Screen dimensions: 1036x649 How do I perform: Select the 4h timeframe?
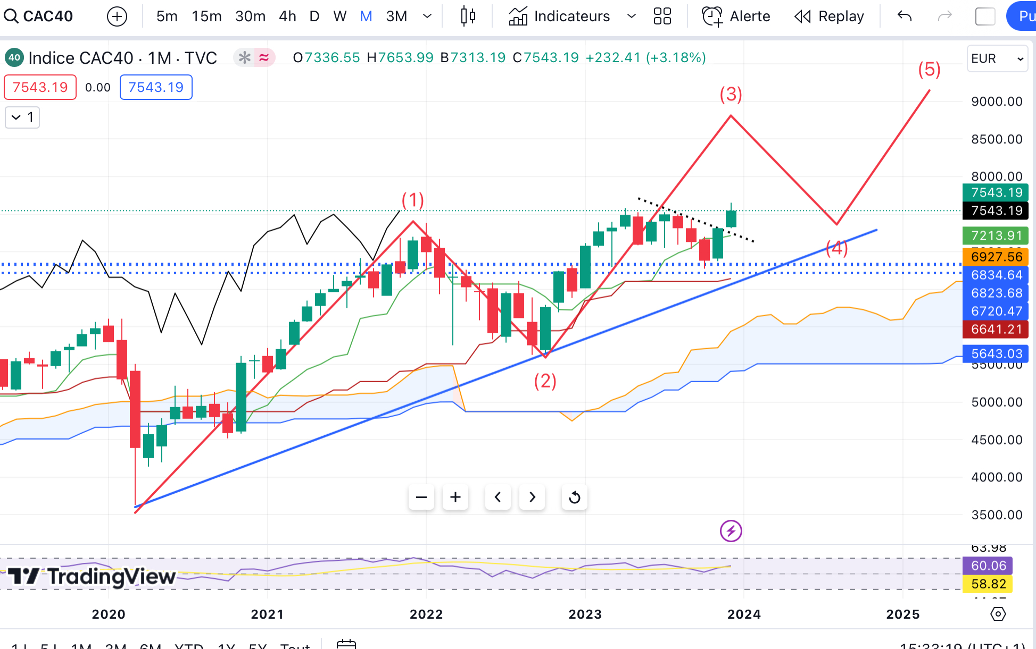point(287,16)
